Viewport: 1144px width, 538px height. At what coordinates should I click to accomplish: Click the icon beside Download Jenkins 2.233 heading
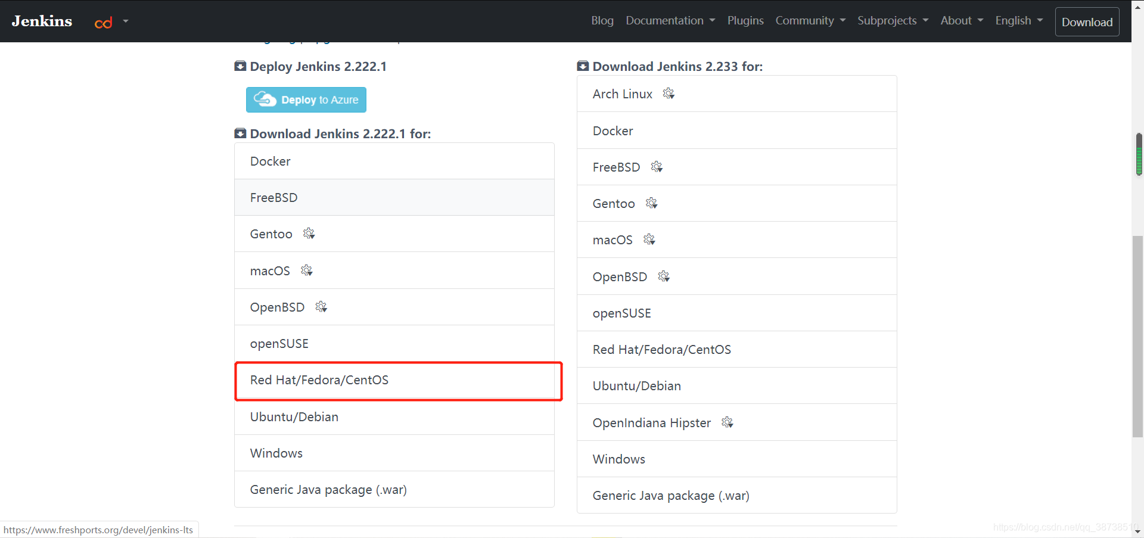(583, 66)
